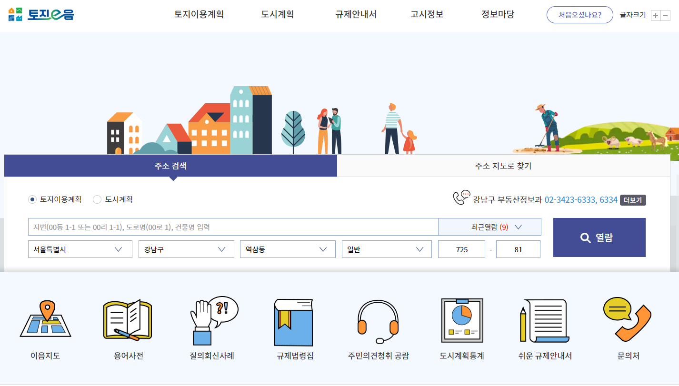Click the 용어사전 text label

click(128, 356)
